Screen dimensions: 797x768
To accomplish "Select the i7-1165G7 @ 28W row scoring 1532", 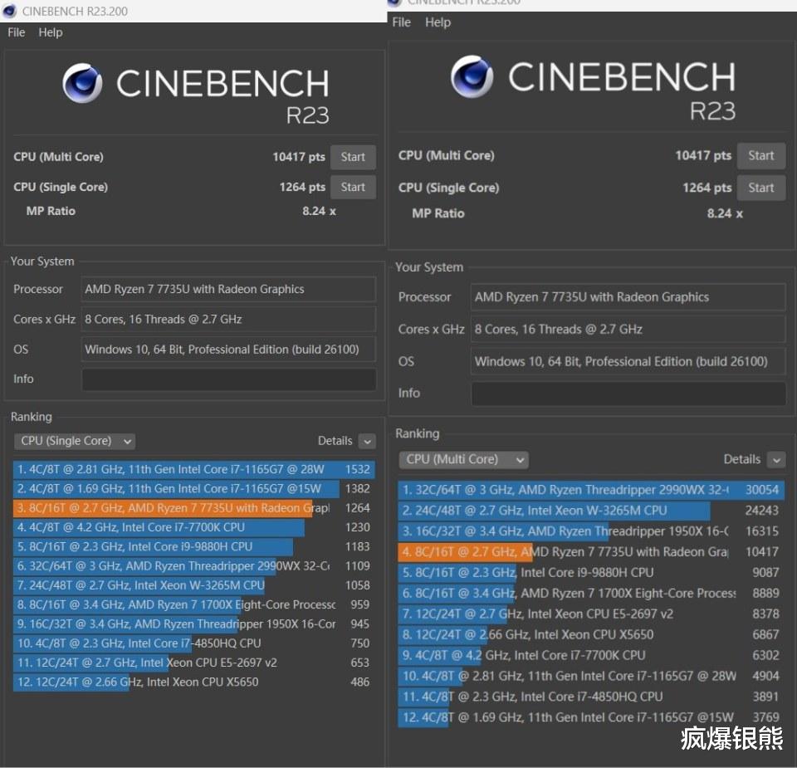I will coord(194,469).
